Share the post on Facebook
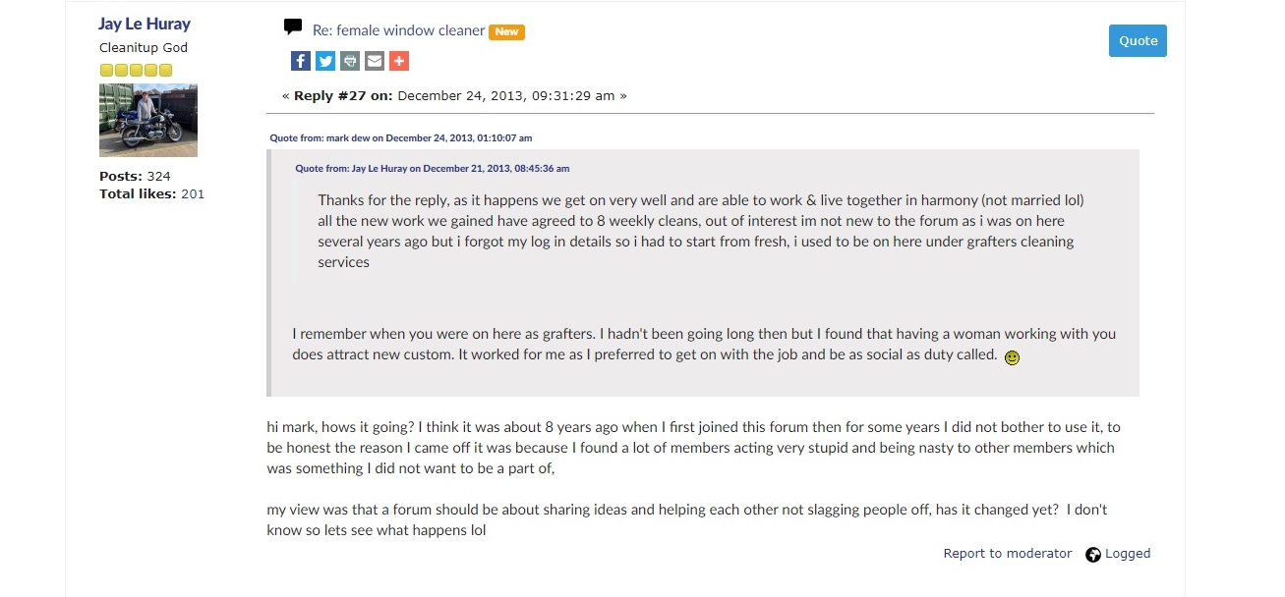 (x=301, y=61)
